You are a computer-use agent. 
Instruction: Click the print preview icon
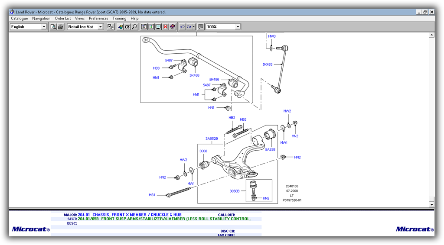(x=53, y=26)
